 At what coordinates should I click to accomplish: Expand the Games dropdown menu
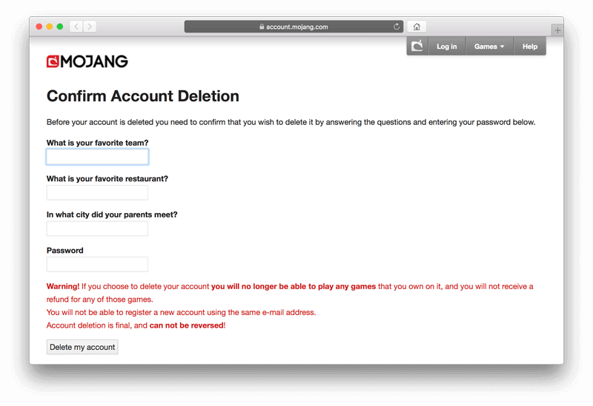(x=489, y=47)
